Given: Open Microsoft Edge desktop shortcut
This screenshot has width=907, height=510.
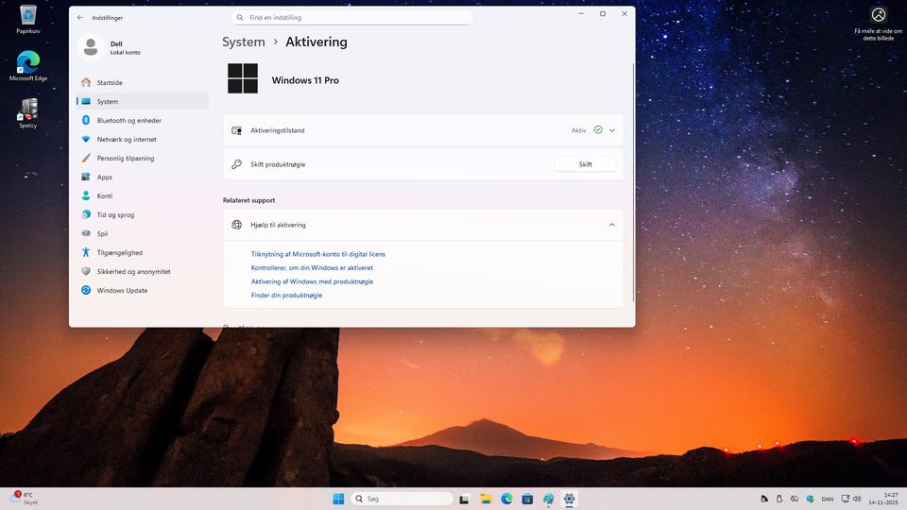Looking at the screenshot, I should pos(28,63).
